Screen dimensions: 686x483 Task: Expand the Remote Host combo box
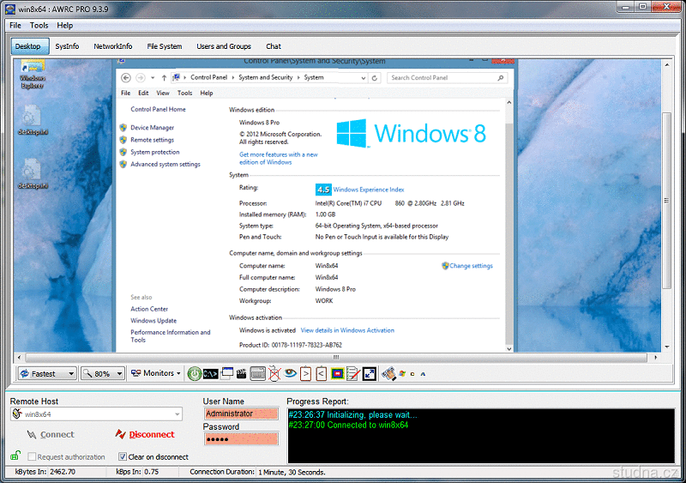click(x=177, y=414)
